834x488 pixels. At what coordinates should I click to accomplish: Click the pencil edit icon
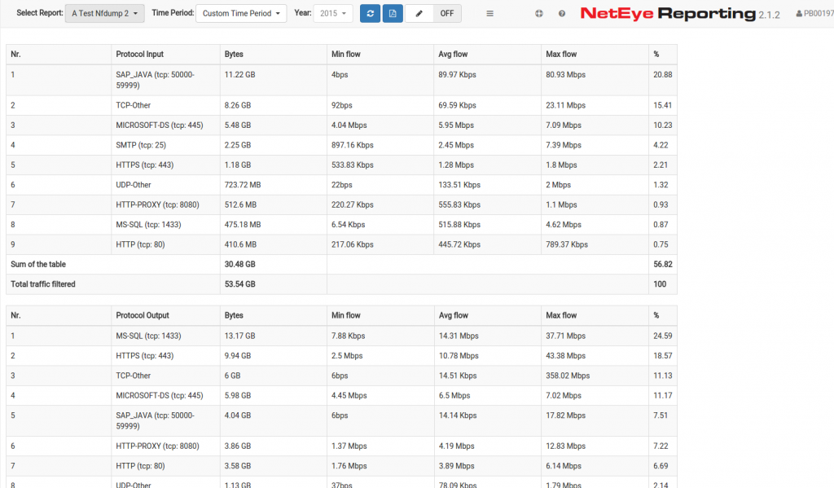tap(419, 14)
